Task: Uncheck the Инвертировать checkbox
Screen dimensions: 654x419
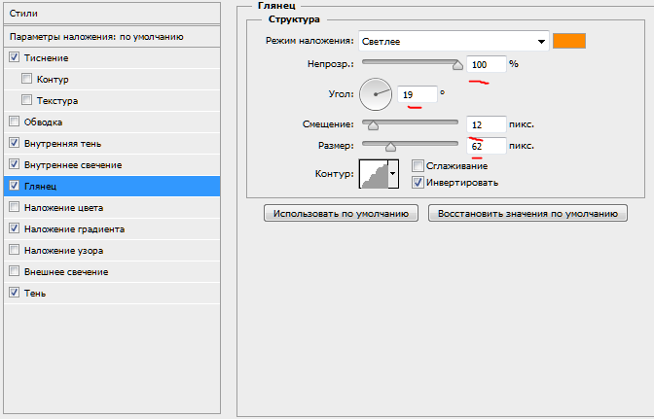Action: pyautogui.click(x=418, y=182)
